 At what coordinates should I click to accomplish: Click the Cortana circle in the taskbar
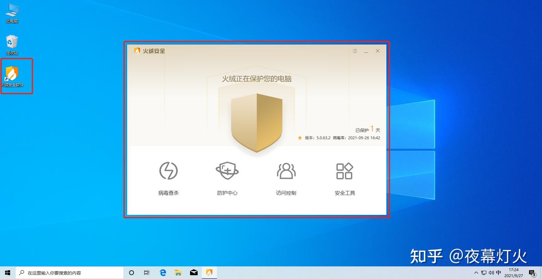click(131, 273)
